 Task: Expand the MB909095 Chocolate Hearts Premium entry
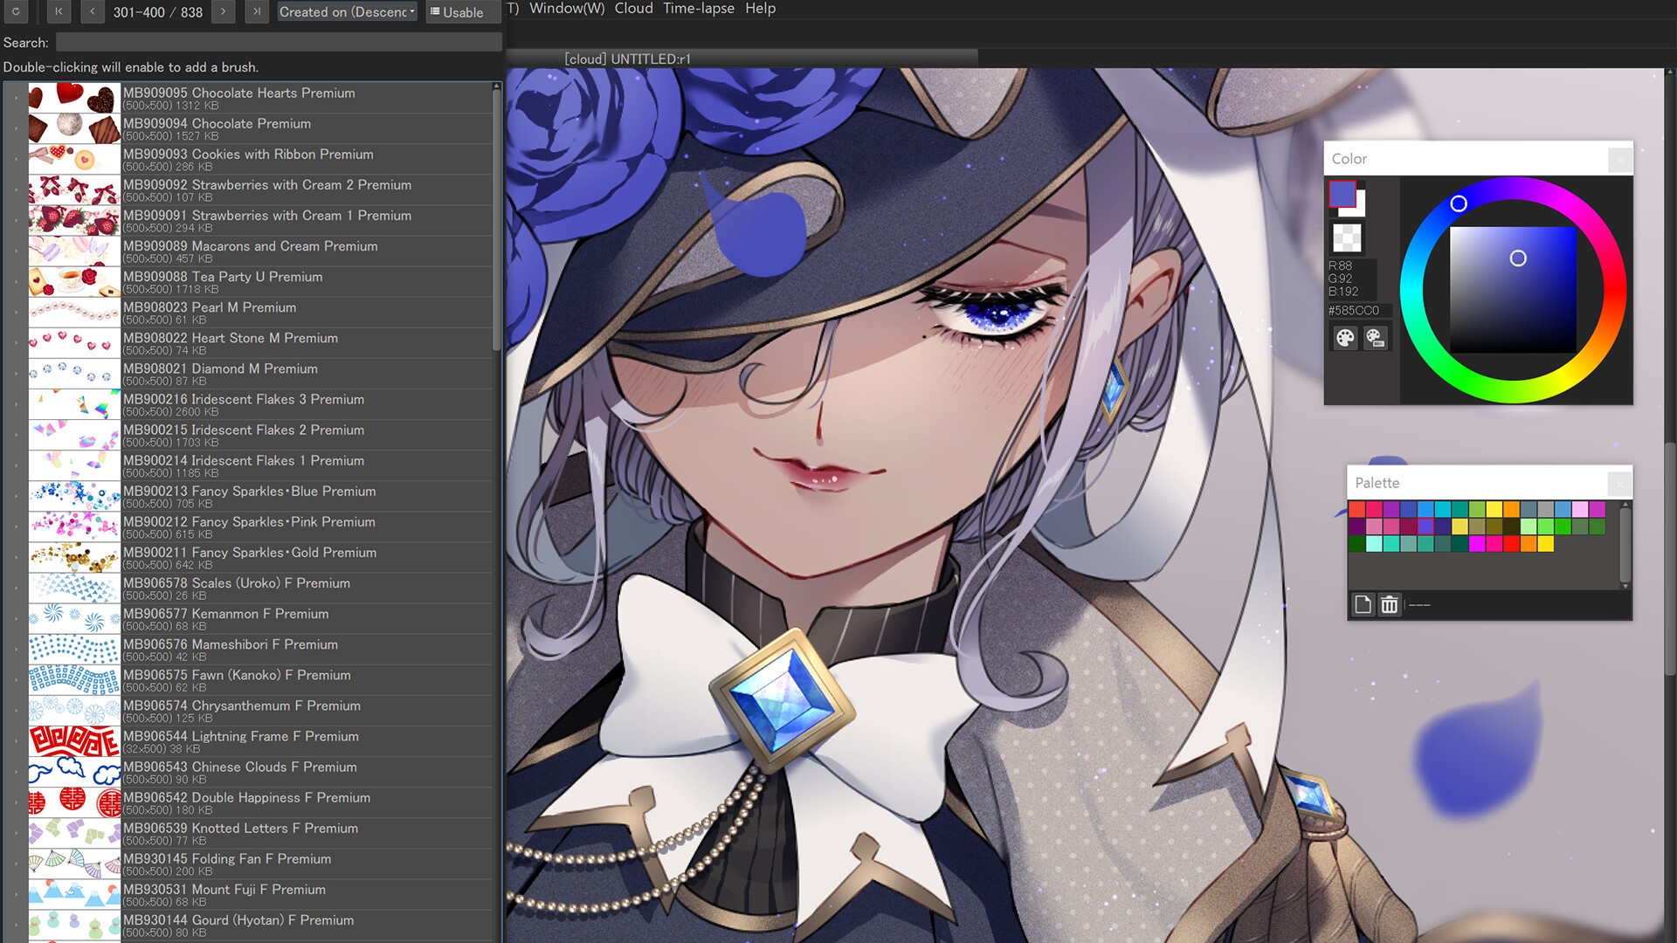click(15, 98)
